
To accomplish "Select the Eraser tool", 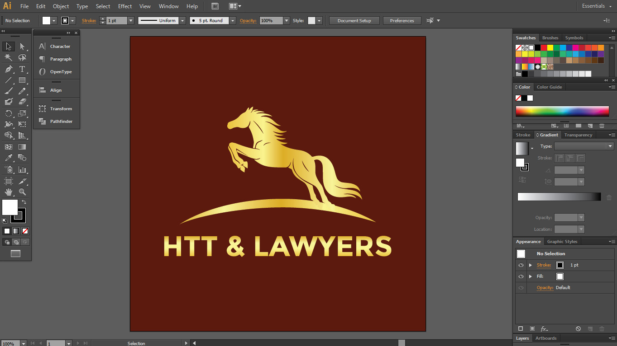I will click(22, 102).
